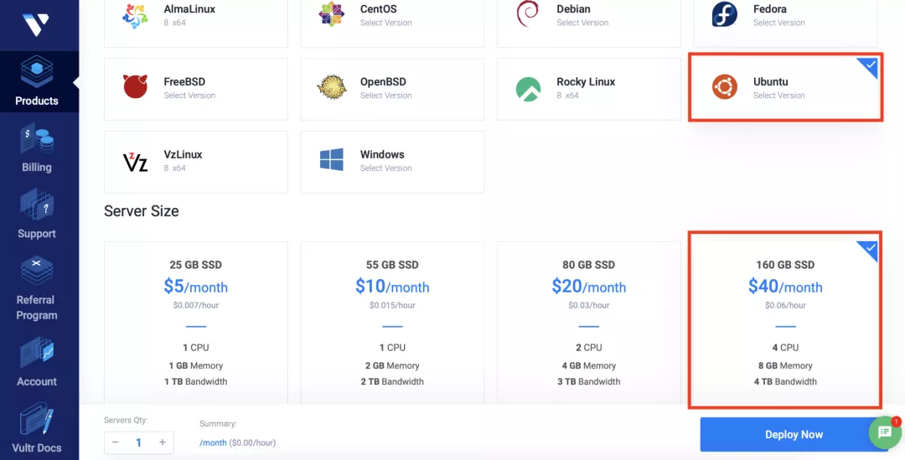The image size is (905, 460).
Task: Open the Vultr Docs sidebar icon
Action: [37, 419]
